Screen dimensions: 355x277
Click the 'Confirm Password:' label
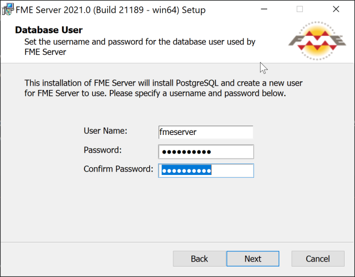(119, 169)
